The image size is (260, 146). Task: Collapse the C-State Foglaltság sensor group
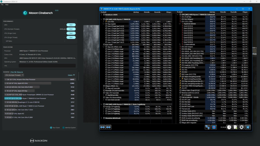[101, 104]
